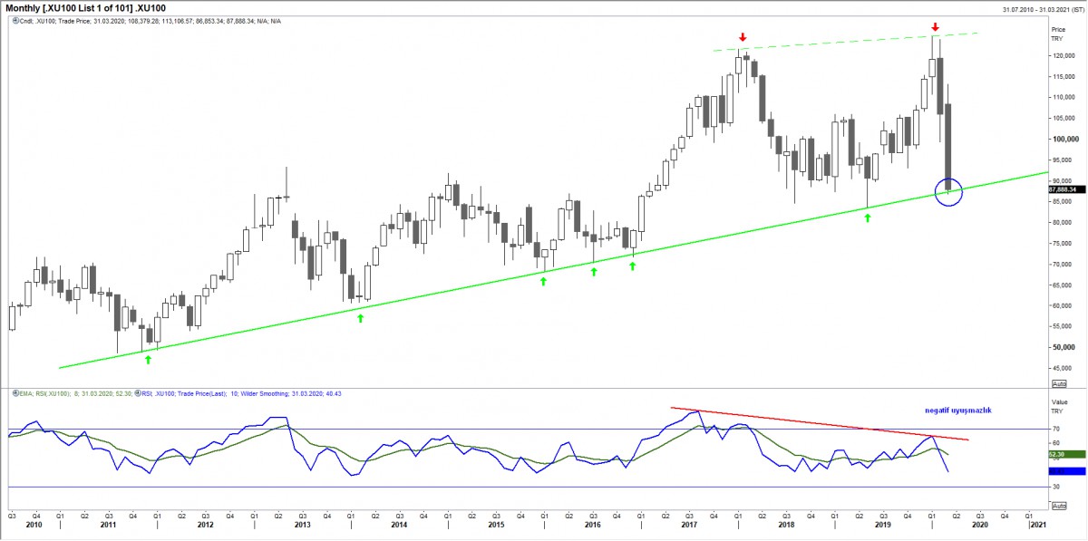1088x541 pixels.
Task: Click the 100,000 level on price axis
Action: [x=1064, y=139]
